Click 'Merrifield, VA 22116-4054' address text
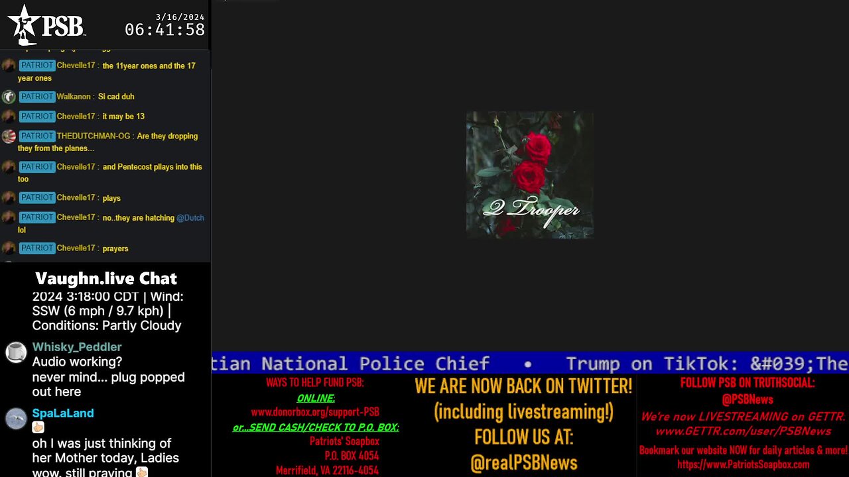 click(328, 470)
